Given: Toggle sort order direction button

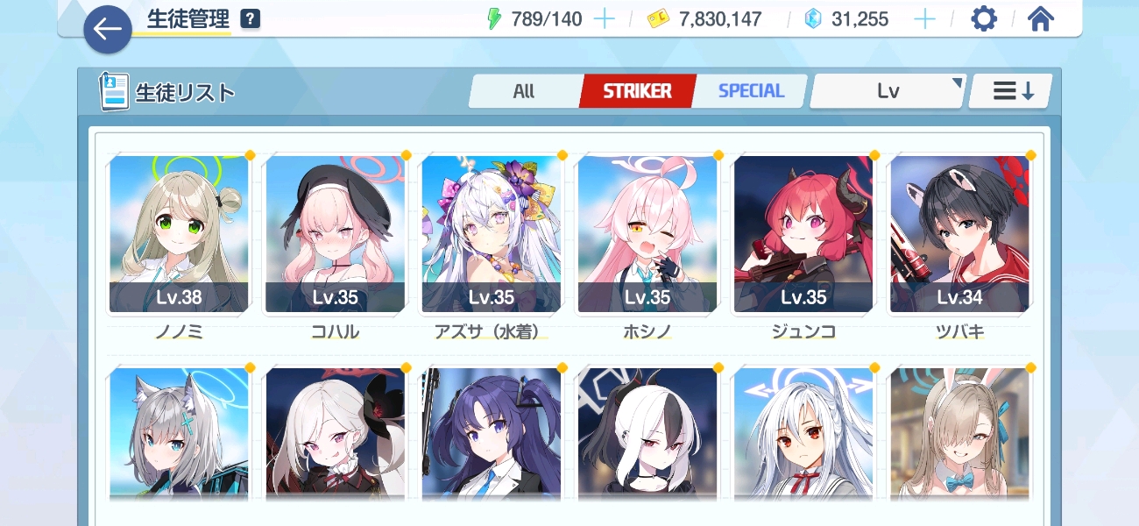Looking at the screenshot, I should (1011, 90).
